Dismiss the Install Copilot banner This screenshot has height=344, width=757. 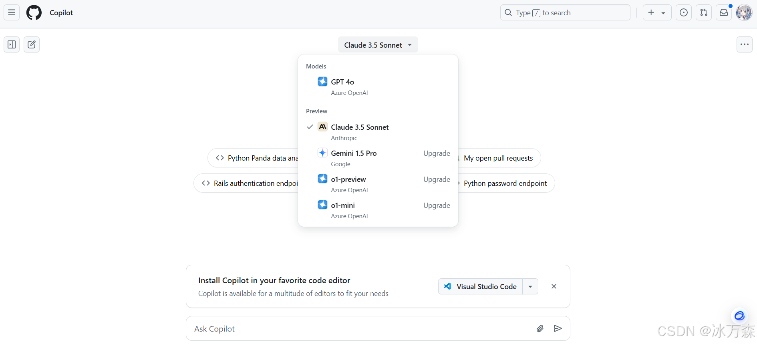(x=554, y=286)
